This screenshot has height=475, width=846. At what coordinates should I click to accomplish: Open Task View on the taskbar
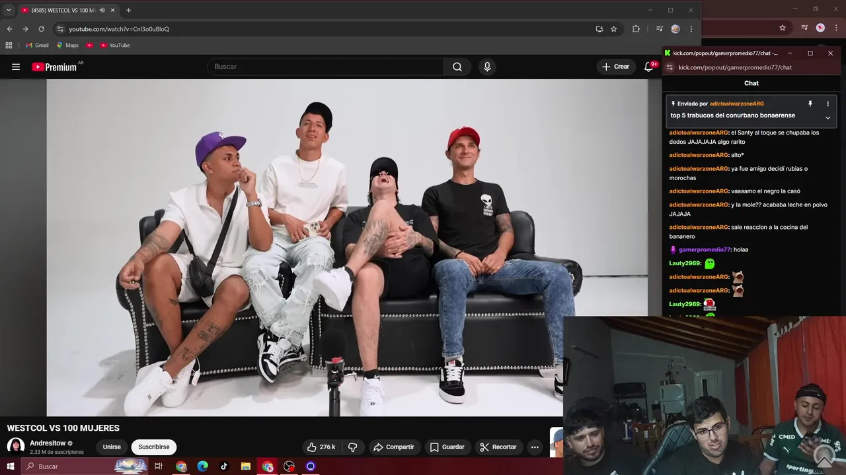[x=159, y=466]
